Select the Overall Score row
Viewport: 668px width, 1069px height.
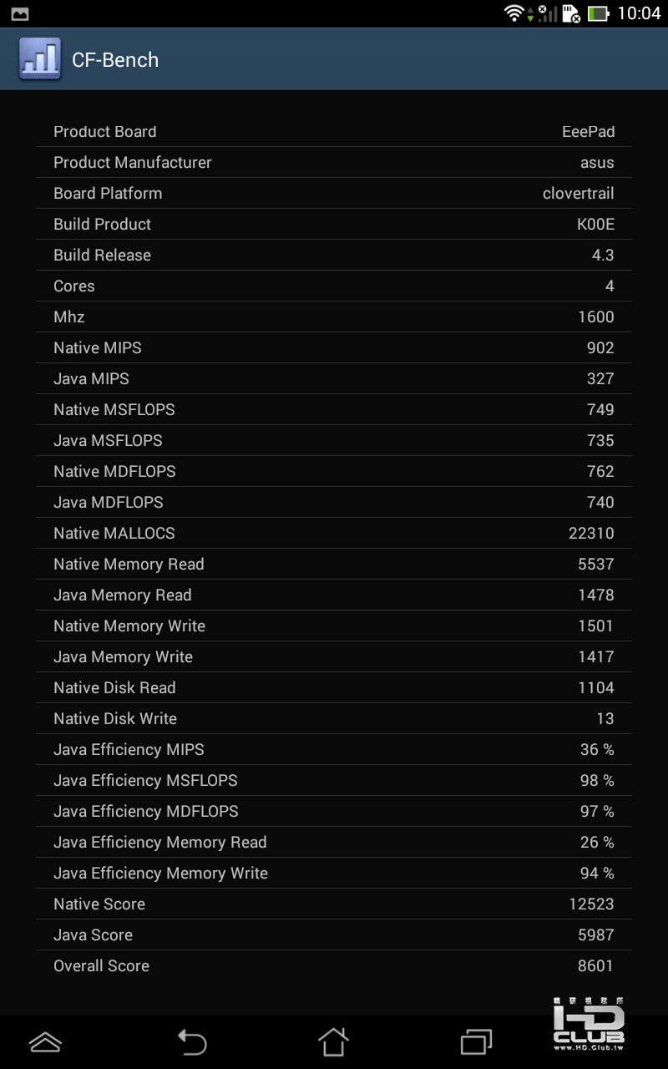(x=334, y=966)
